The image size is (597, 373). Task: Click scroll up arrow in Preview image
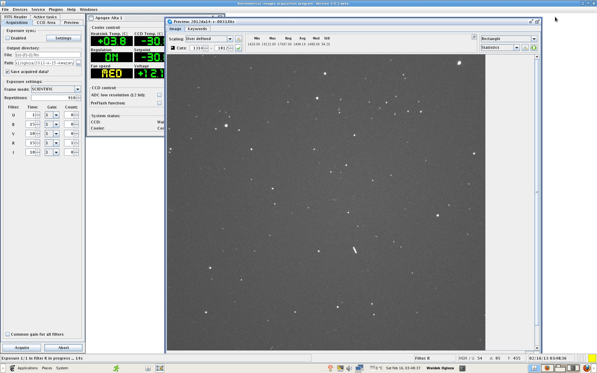point(537,57)
